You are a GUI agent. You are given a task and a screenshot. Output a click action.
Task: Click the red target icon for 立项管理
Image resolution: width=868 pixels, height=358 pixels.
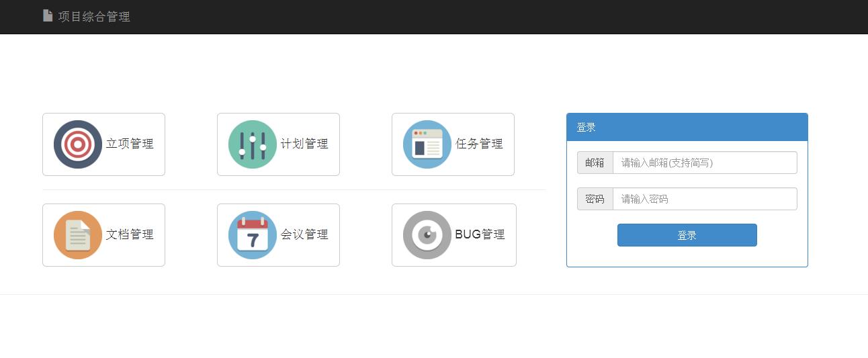pos(78,144)
